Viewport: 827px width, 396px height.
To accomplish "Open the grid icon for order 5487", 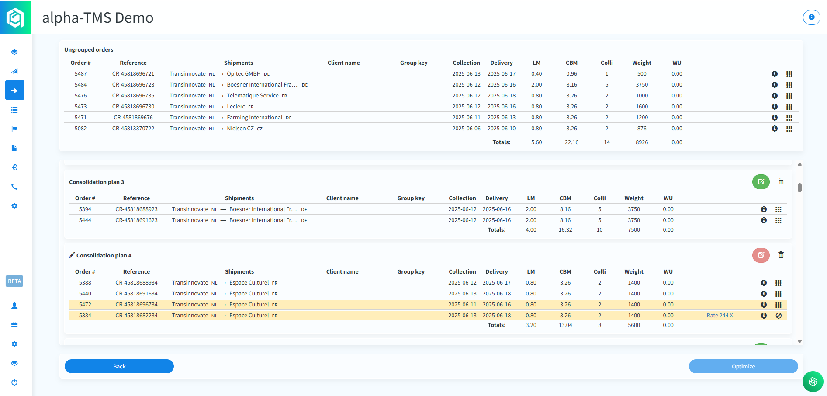I will click(789, 74).
